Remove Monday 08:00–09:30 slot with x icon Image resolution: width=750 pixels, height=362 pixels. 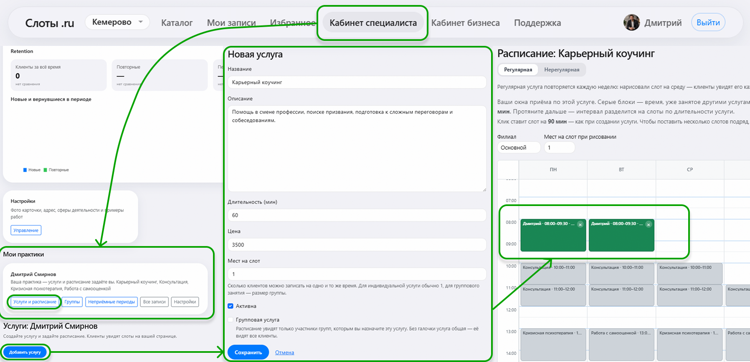pyautogui.click(x=580, y=224)
